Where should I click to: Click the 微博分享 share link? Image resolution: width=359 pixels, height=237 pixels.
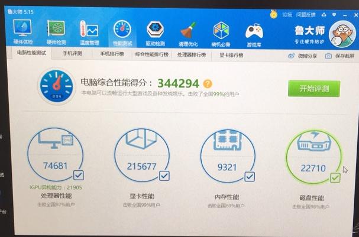[x=302, y=56]
